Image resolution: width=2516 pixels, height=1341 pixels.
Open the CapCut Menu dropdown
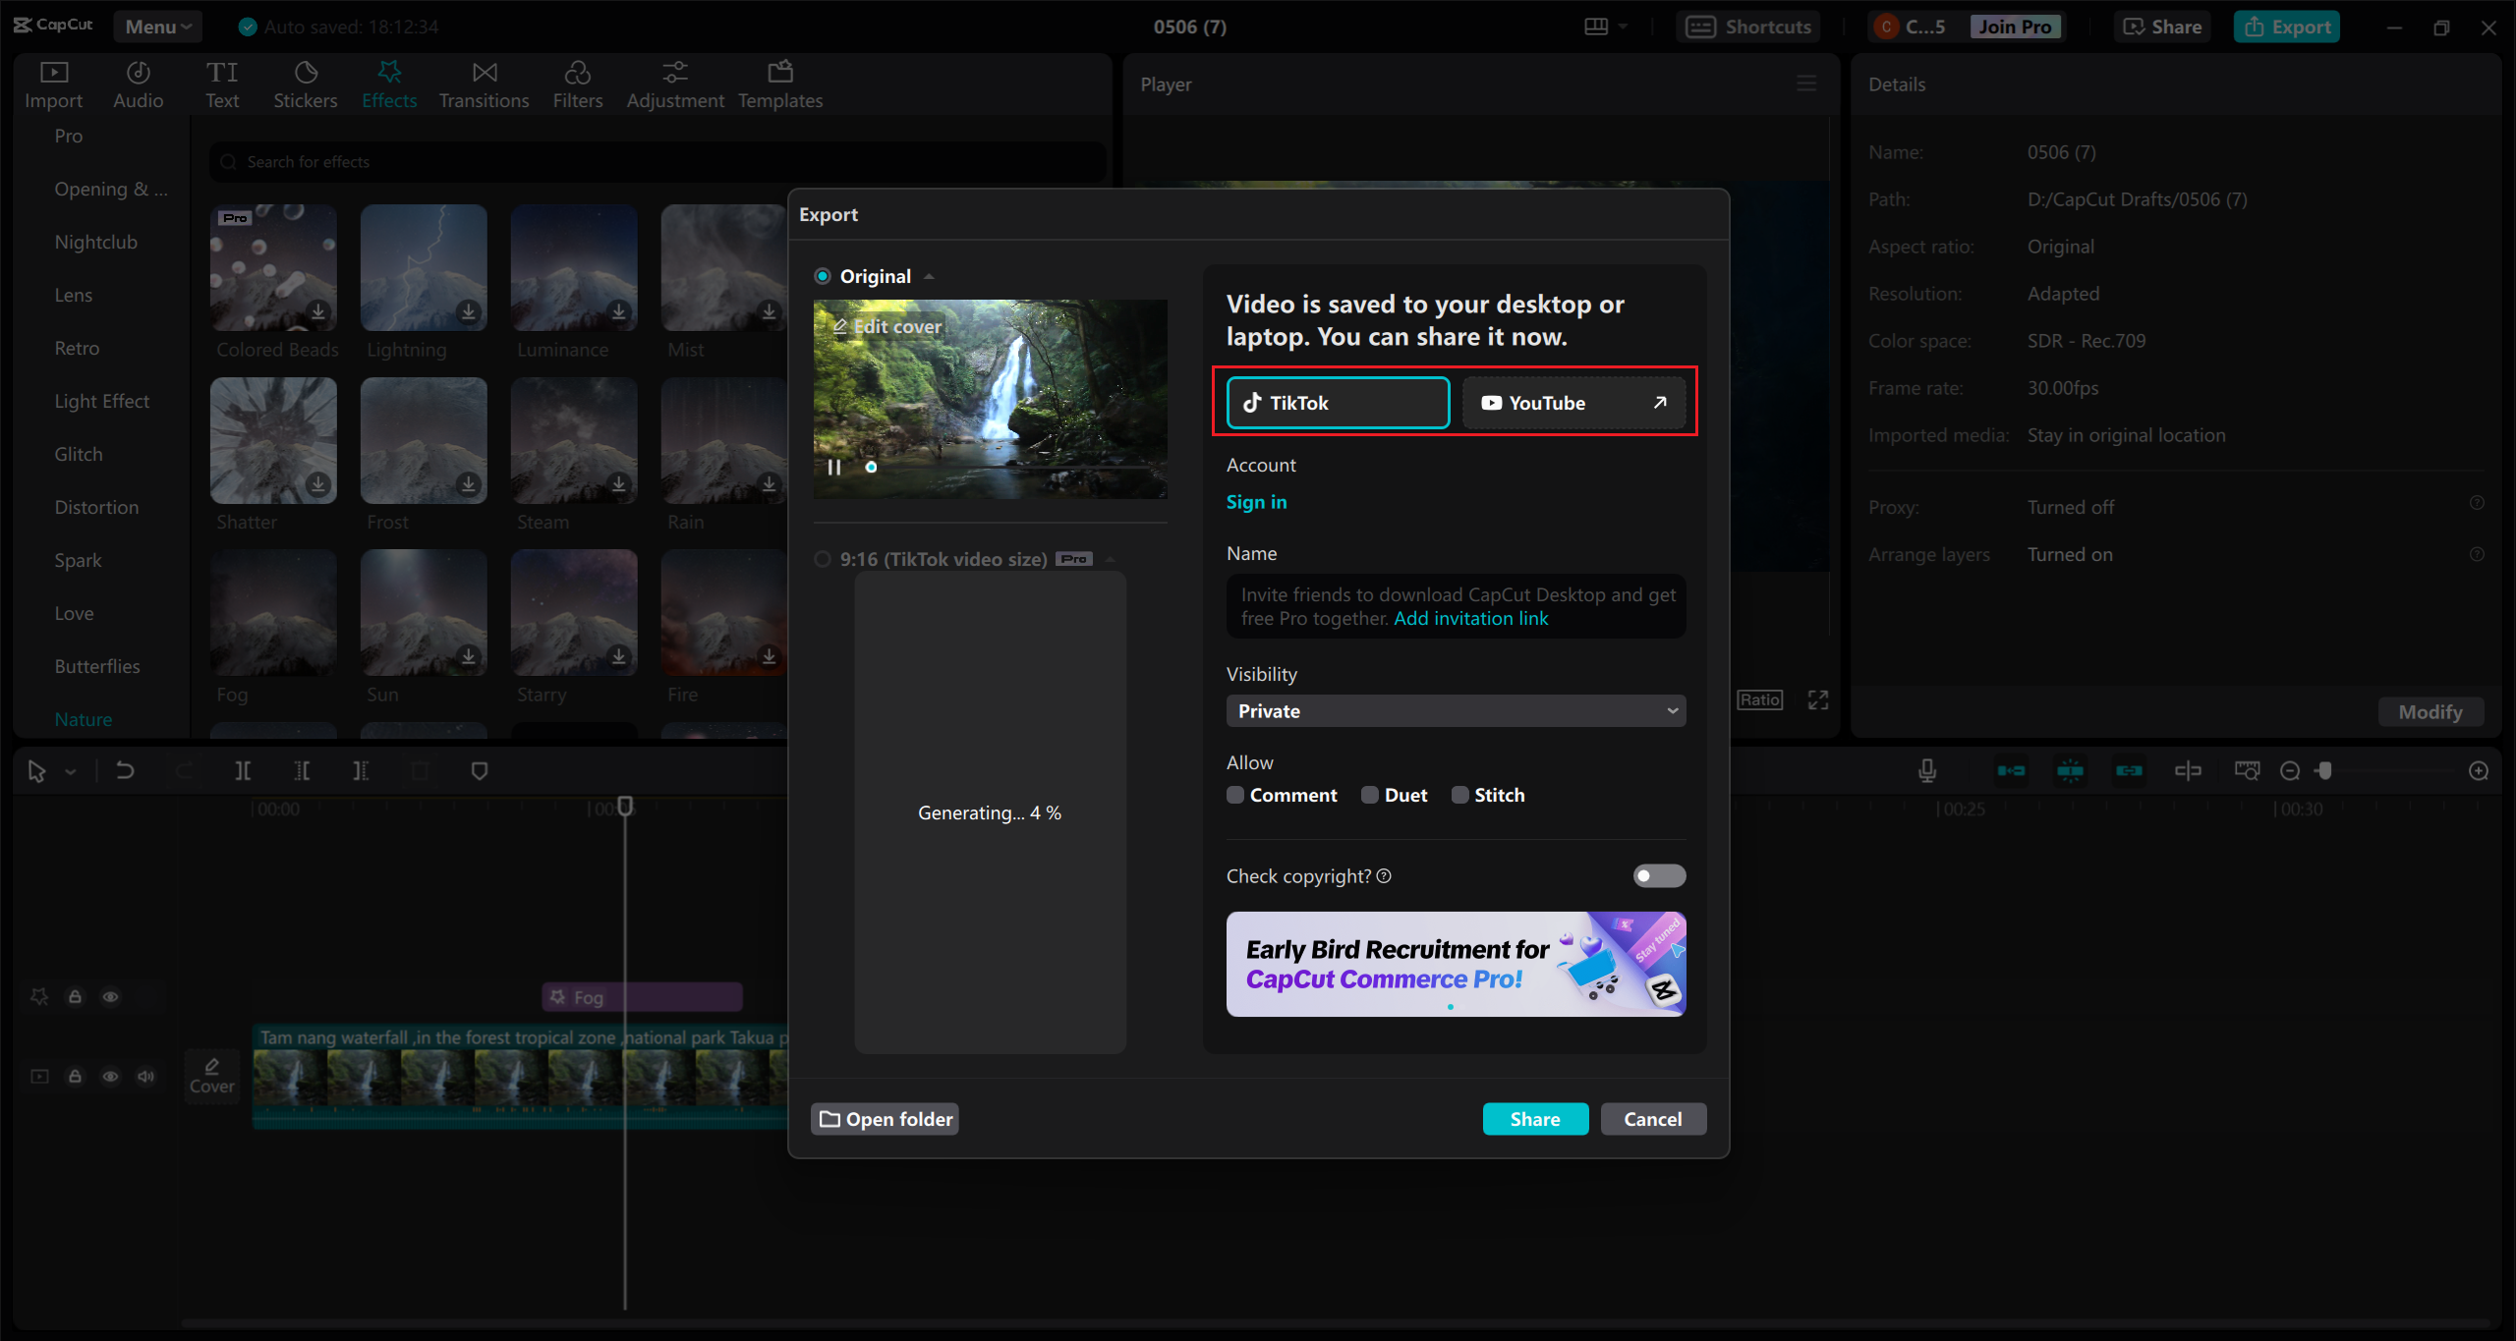(156, 25)
